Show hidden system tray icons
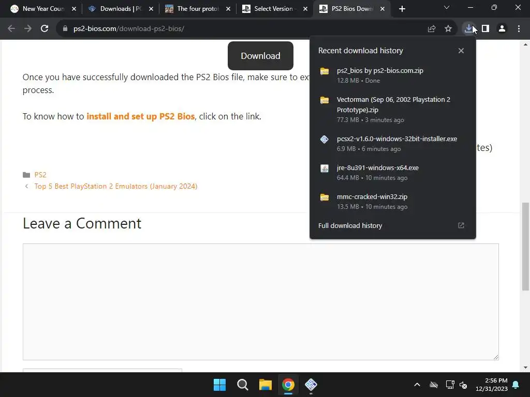The width and height of the screenshot is (530, 397). tap(417, 385)
